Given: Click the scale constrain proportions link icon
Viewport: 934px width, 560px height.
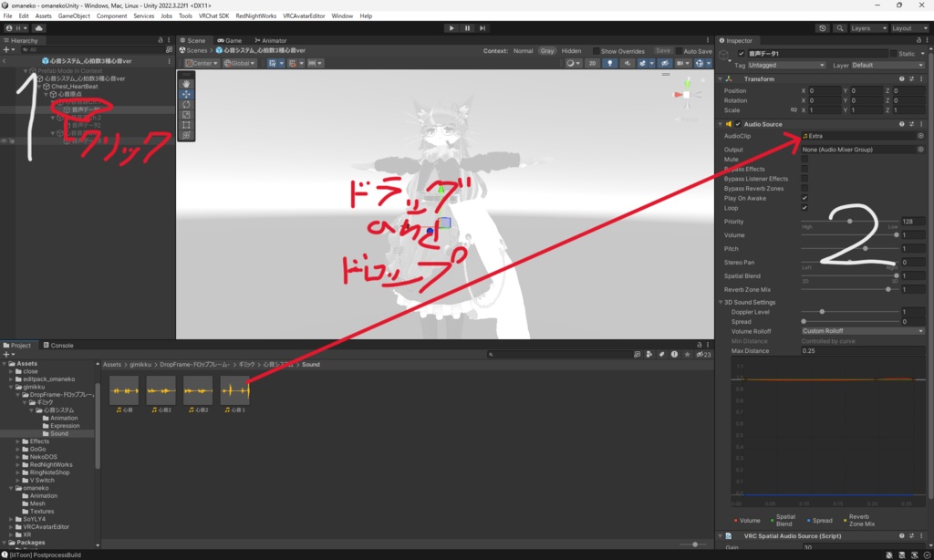Looking at the screenshot, I should [x=794, y=110].
